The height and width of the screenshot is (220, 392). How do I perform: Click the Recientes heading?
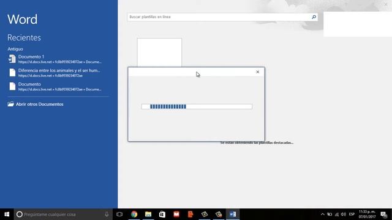pos(24,38)
